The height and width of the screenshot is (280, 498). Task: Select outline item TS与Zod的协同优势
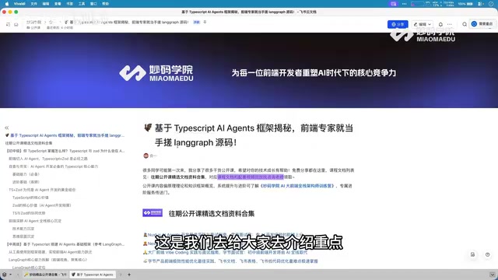pos(29,213)
